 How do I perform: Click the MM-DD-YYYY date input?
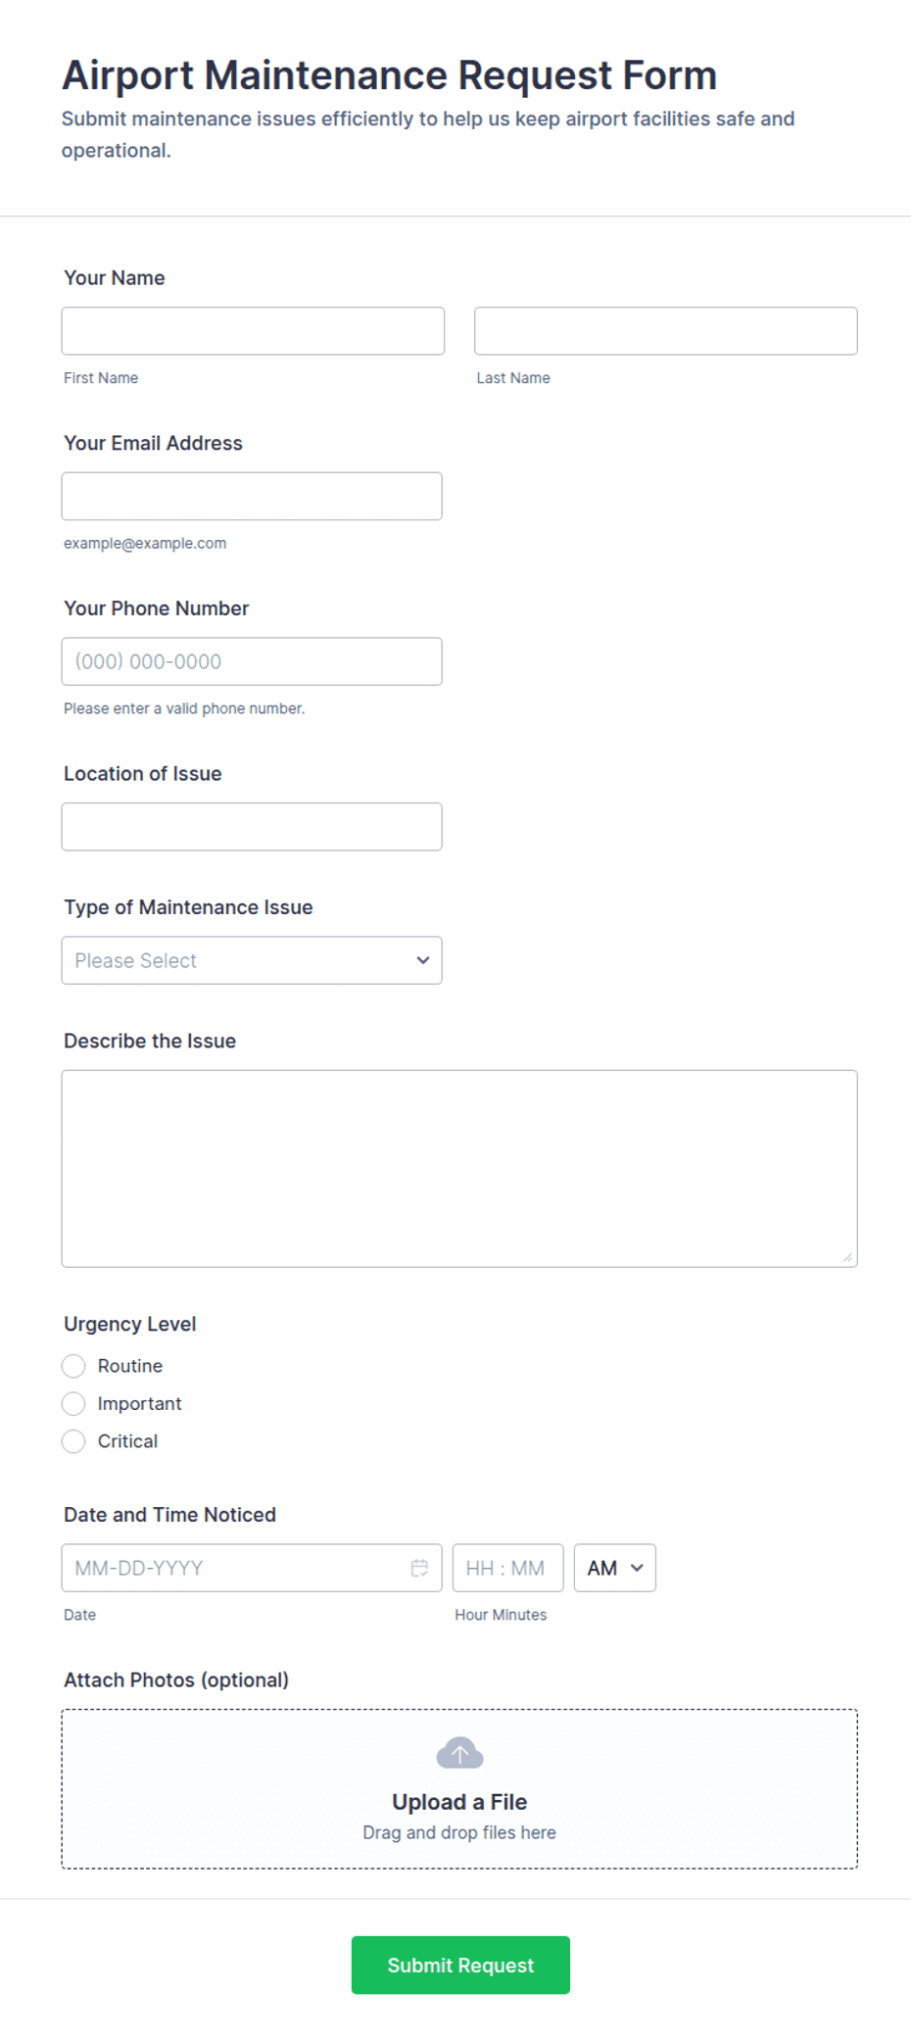(x=252, y=1568)
